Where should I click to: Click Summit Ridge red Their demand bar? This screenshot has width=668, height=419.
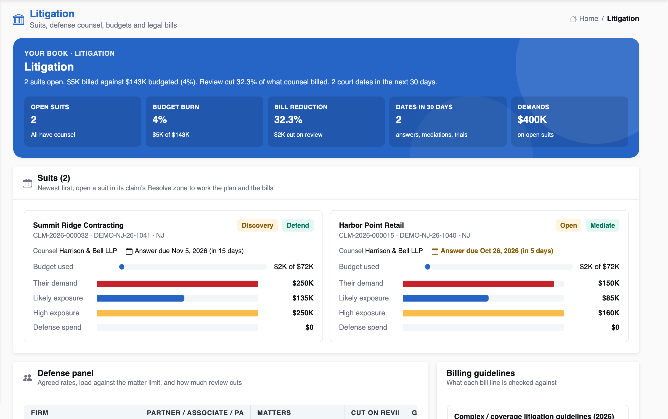[177, 284]
